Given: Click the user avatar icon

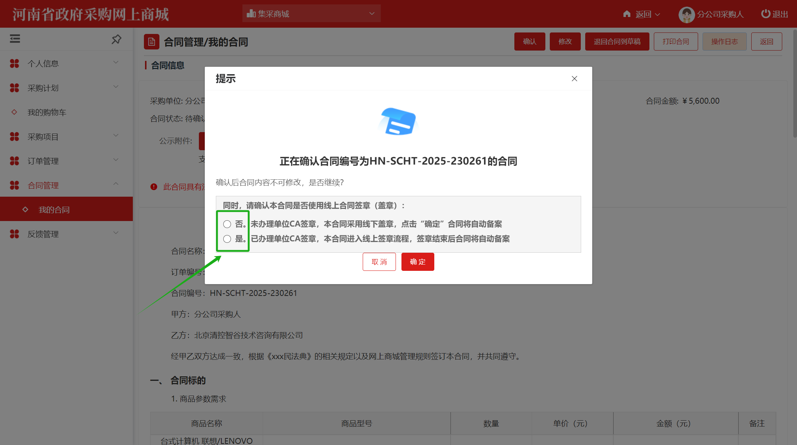Looking at the screenshot, I should point(686,14).
